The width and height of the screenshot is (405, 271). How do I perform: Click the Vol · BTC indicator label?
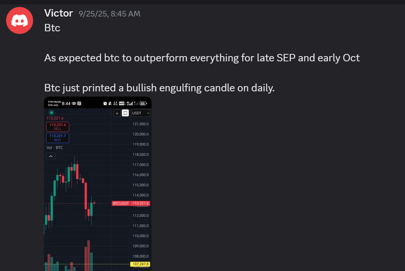pyautogui.click(x=55, y=148)
